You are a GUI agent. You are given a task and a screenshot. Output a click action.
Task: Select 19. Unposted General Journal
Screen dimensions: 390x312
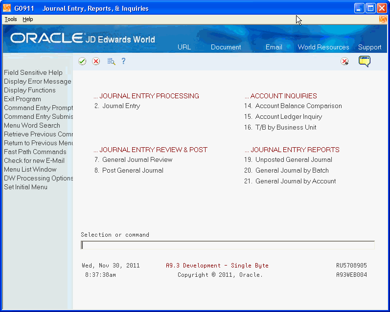(288, 159)
